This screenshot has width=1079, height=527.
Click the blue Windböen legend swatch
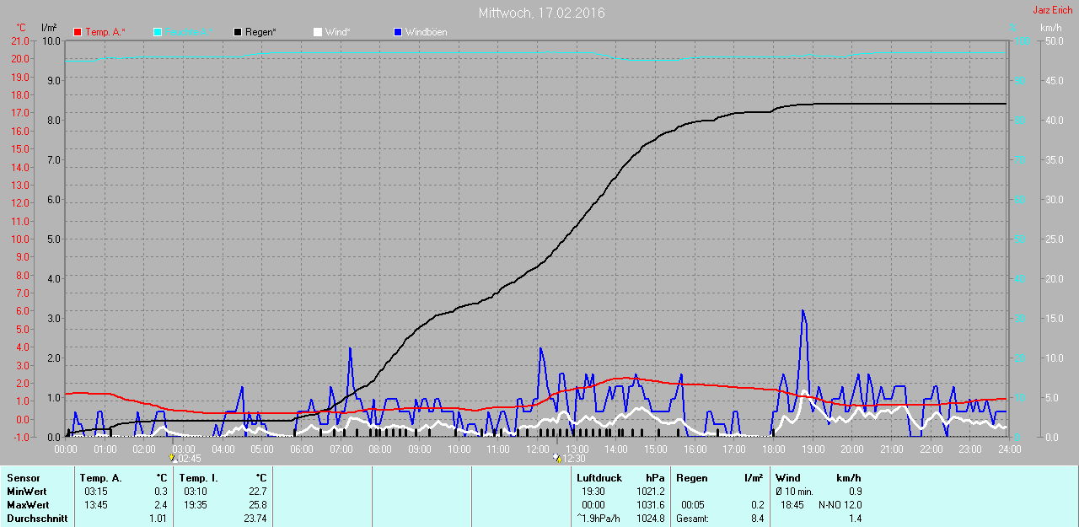coord(398,32)
